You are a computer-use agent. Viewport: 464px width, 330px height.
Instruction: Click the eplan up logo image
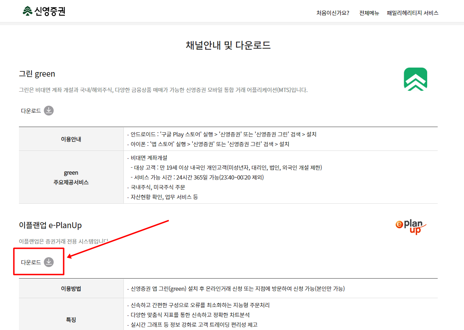(x=411, y=227)
